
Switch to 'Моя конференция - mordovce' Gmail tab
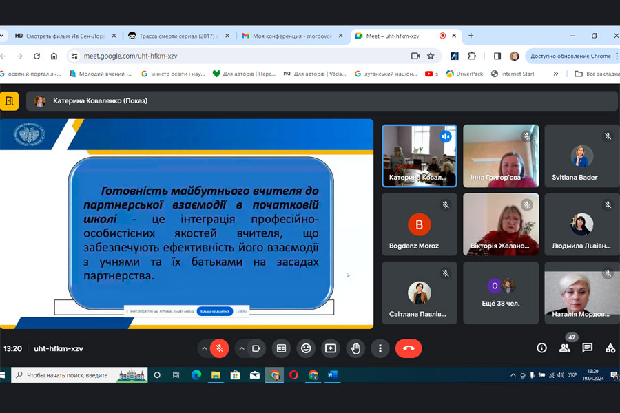(x=292, y=36)
